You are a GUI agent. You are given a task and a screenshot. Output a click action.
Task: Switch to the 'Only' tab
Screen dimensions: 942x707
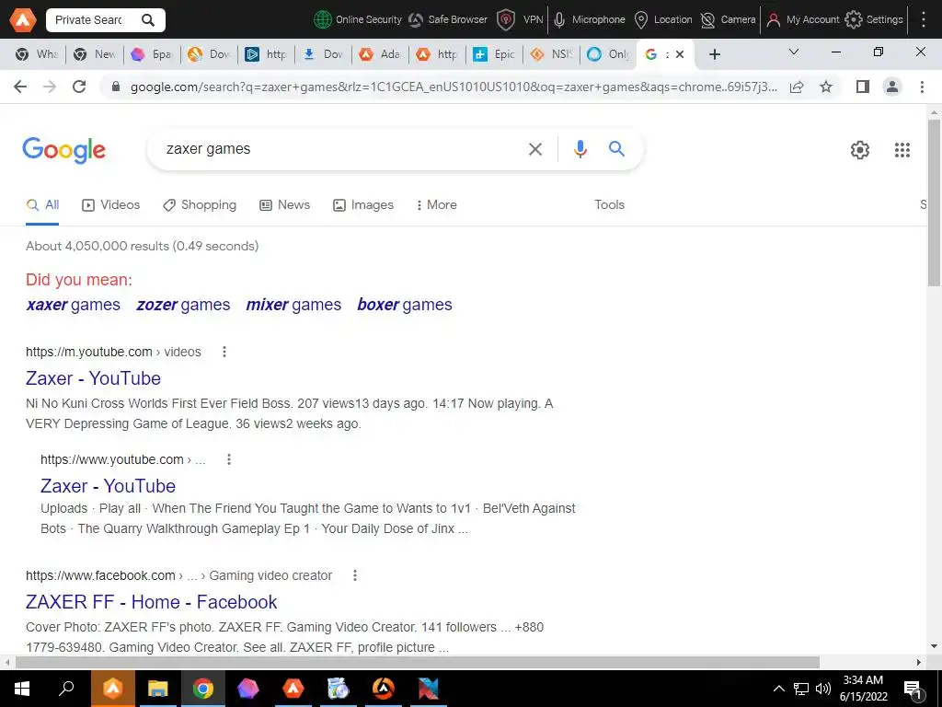pos(609,54)
